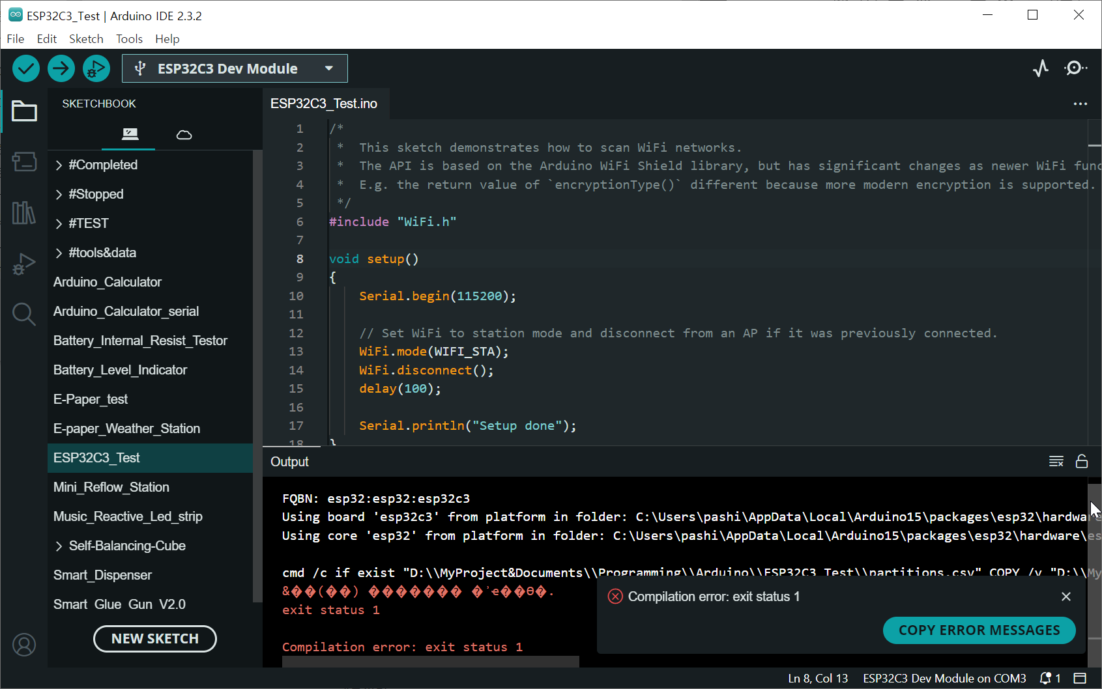
Task: Open the File menu
Action: click(x=16, y=39)
